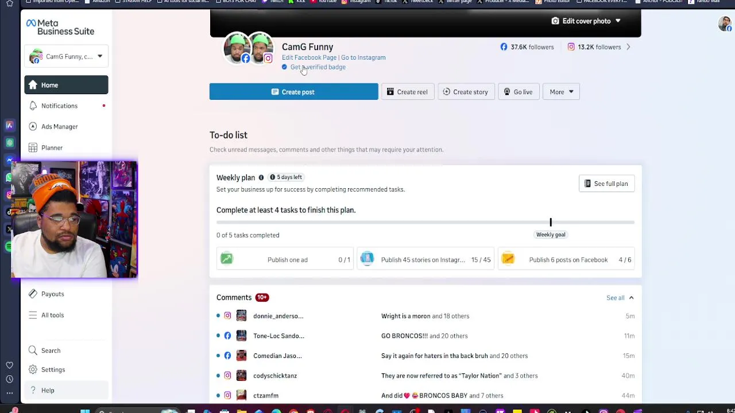Image resolution: width=735 pixels, height=413 pixels.
Task: Click the Help question mark icon
Action: [33, 390]
